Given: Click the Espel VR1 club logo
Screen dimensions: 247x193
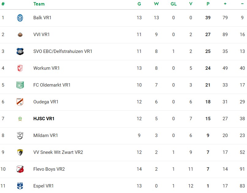Looking at the screenshot, I should click(x=20, y=186).
